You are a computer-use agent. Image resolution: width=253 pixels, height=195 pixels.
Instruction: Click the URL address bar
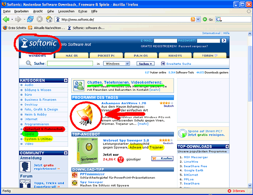tap(123, 19)
